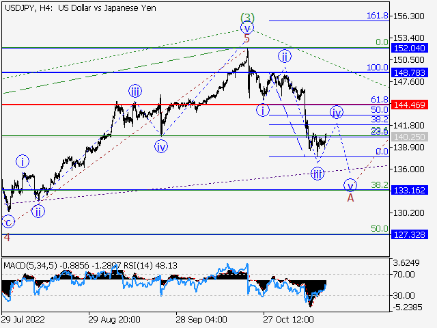Click the 3.6249 indicator scale value
This screenshot has height=328, width=437.
tap(406, 262)
